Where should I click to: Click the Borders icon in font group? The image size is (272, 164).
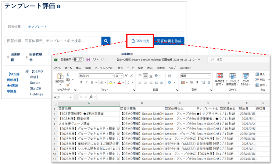click(x=101, y=82)
